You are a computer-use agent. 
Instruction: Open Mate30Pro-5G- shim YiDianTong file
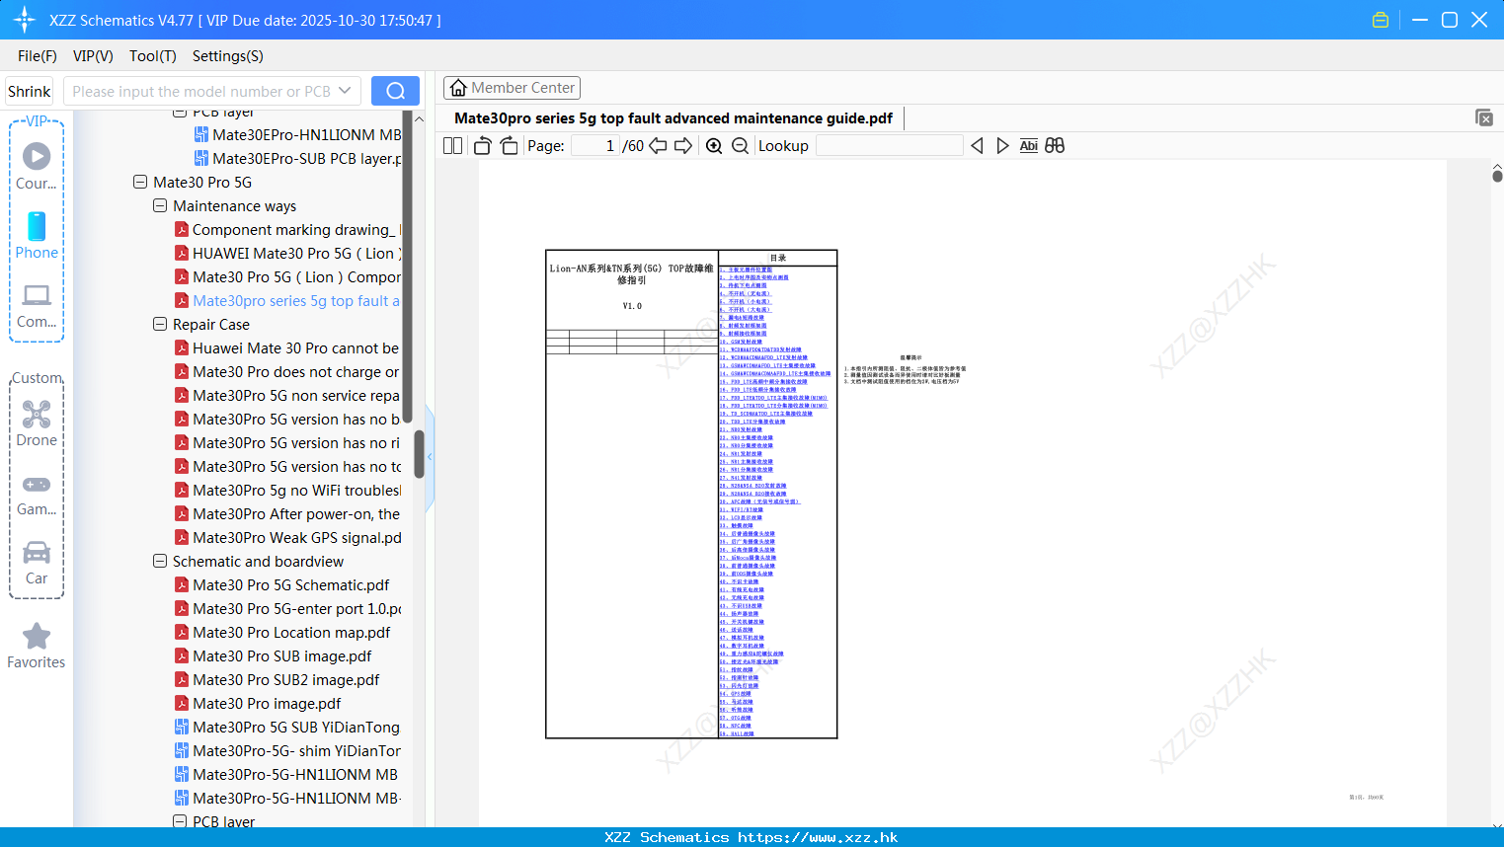click(287, 751)
